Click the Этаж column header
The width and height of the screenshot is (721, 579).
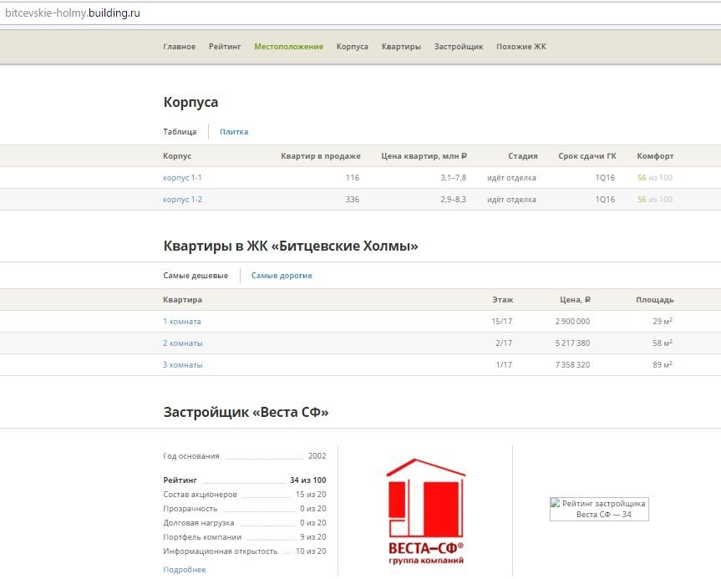point(503,299)
